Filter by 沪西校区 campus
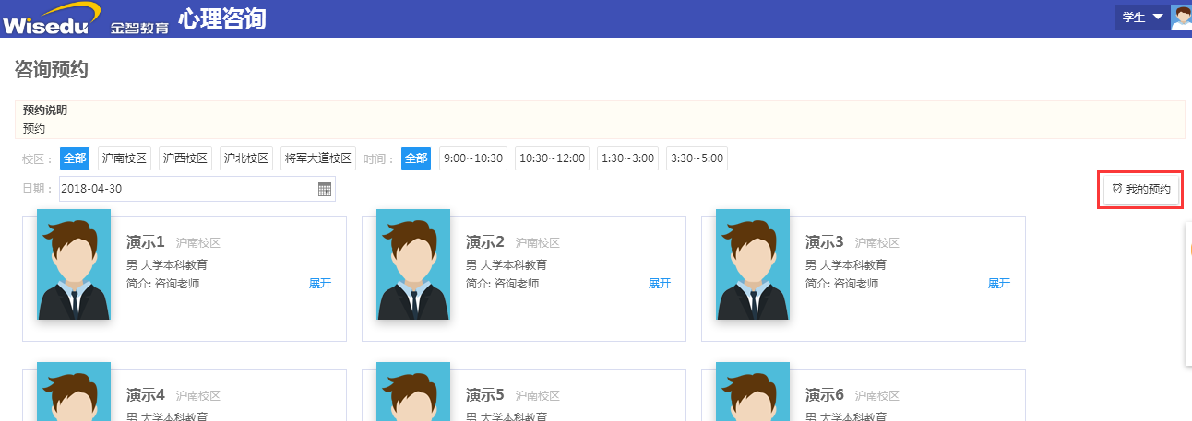This screenshot has height=421, width=1192. click(x=185, y=158)
